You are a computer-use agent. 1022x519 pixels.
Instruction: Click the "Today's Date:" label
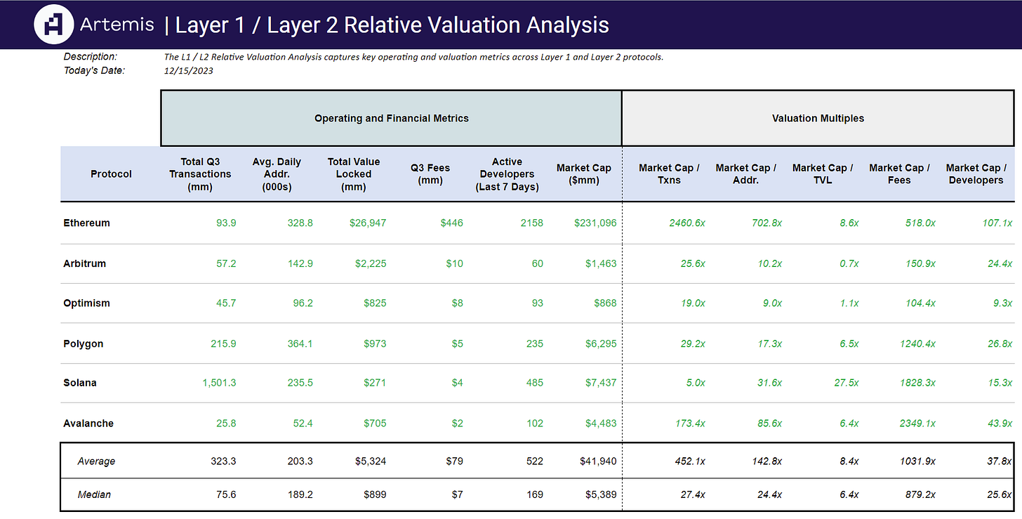pos(94,70)
